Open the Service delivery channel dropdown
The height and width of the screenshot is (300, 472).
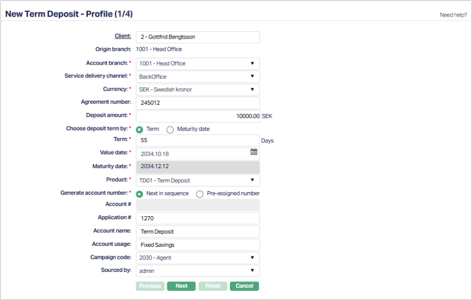(x=197, y=77)
